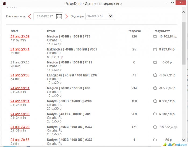Click wallet icon next to -50 р.

click(x=155, y=140)
